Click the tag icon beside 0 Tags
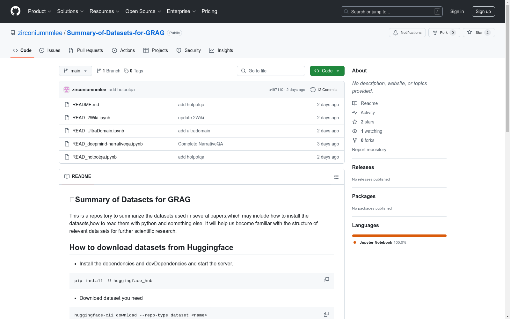Screen dimensions: 510x319 (x=126, y=71)
